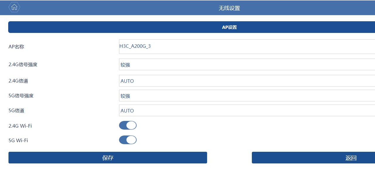Image resolution: width=375 pixels, height=171 pixels.
Task: Focus the AP名称 field containing H3C_A200G_3
Action: coord(247,47)
